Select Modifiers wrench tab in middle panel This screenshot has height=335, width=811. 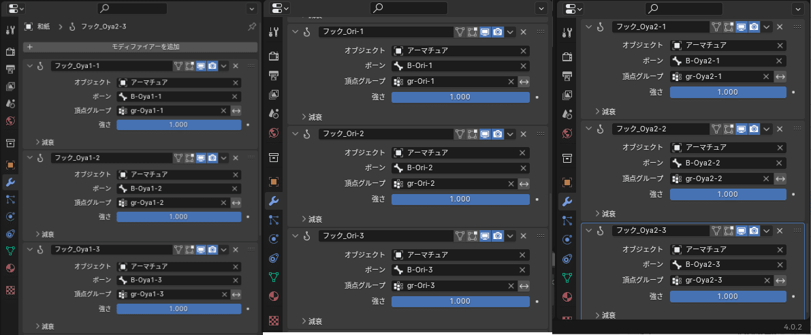[x=274, y=201]
